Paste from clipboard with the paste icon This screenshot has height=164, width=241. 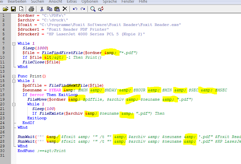57,9
